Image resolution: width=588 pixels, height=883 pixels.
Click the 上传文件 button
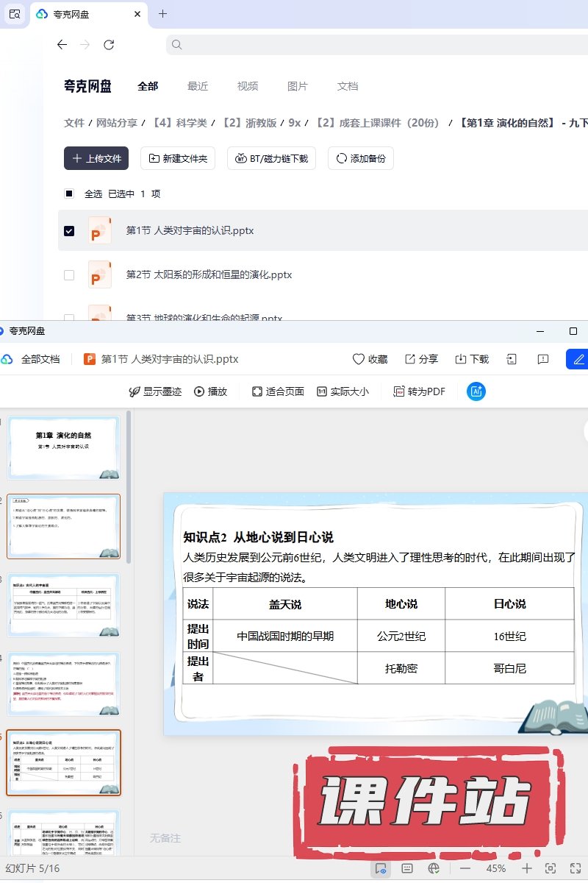(96, 158)
